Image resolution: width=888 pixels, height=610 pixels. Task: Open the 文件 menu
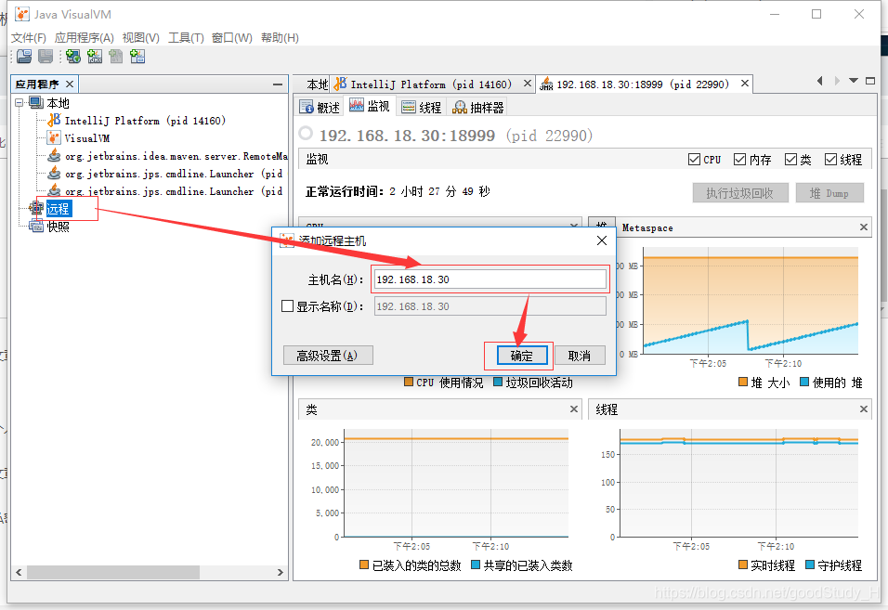coord(28,38)
